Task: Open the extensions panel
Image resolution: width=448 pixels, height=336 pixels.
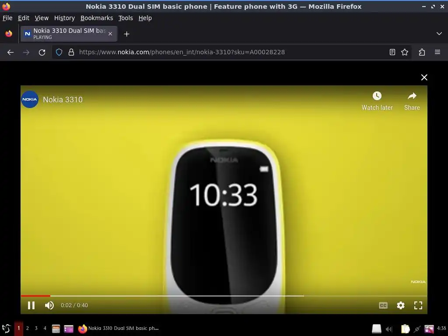Action: click(422, 52)
